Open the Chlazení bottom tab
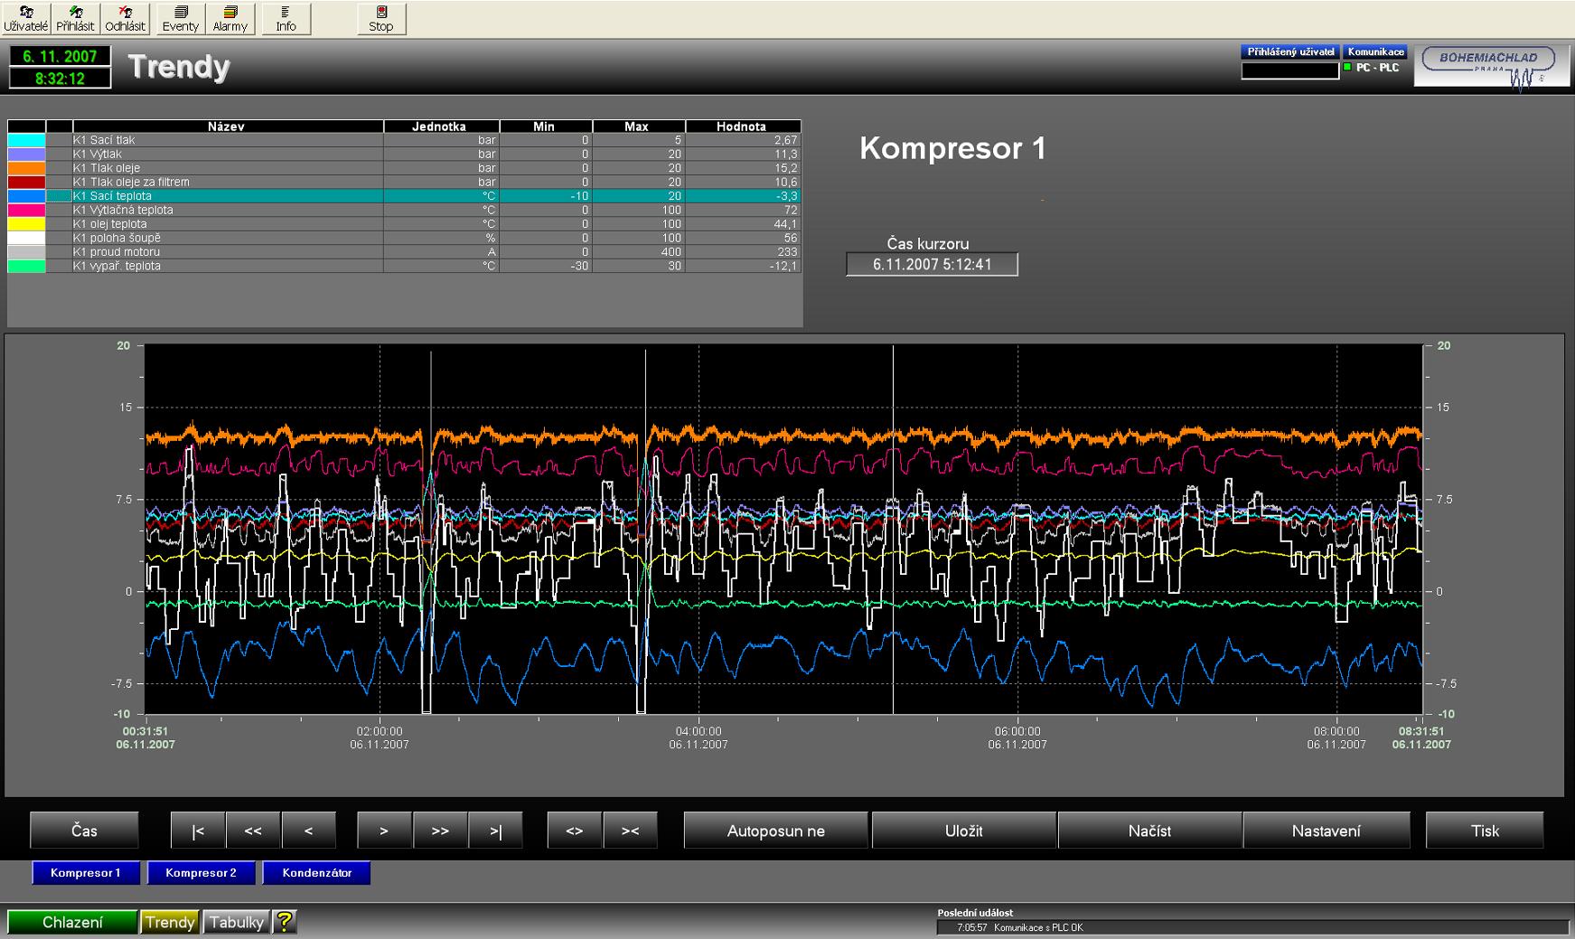 click(x=72, y=922)
